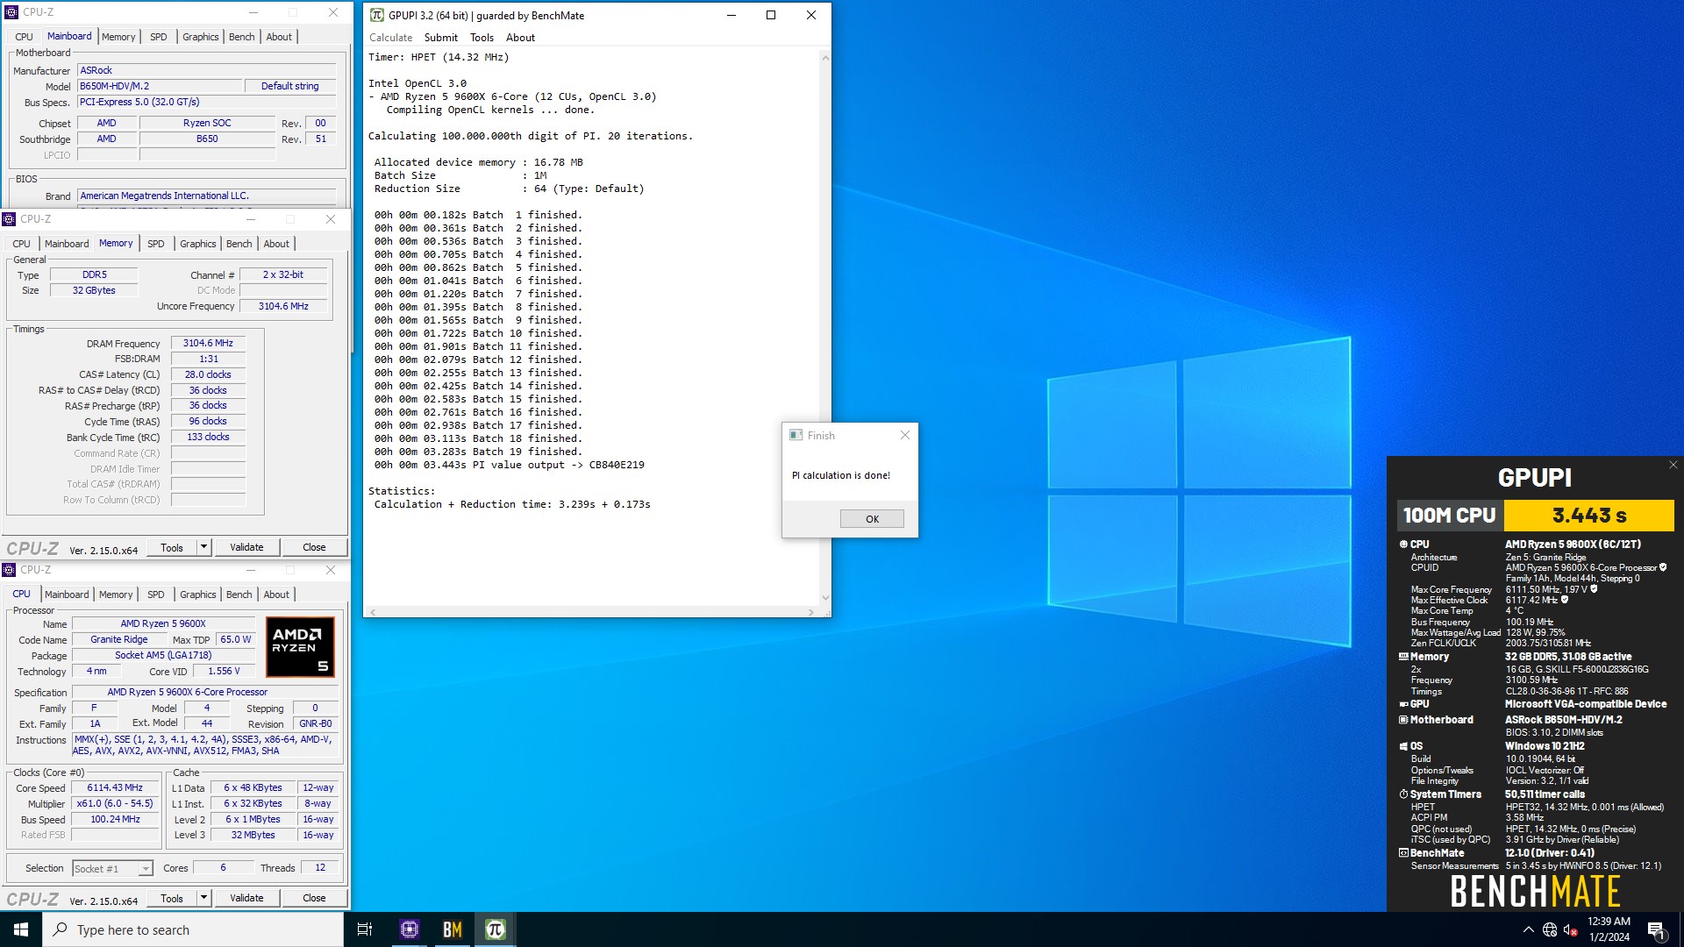1684x947 pixels.
Task: Click 3.443 s result in BenchMate
Action: coord(1589,516)
